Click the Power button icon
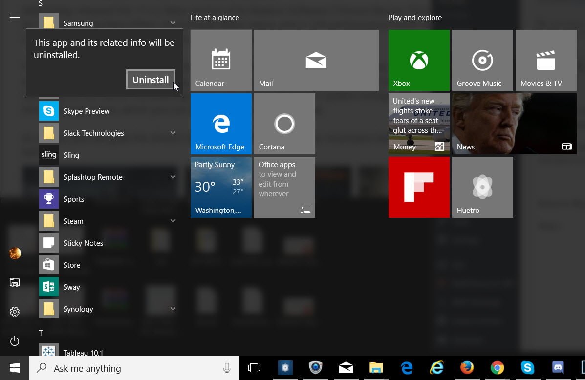Image resolution: width=585 pixels, height=380 pixels. click(x=15, y=341)
